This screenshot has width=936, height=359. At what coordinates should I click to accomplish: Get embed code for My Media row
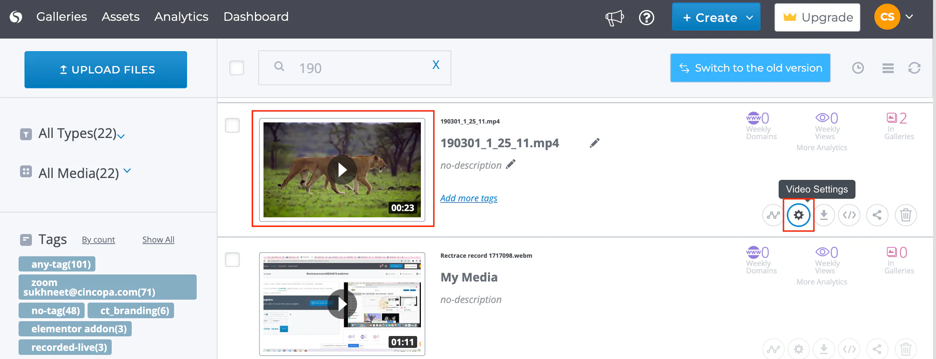point(849,349)
